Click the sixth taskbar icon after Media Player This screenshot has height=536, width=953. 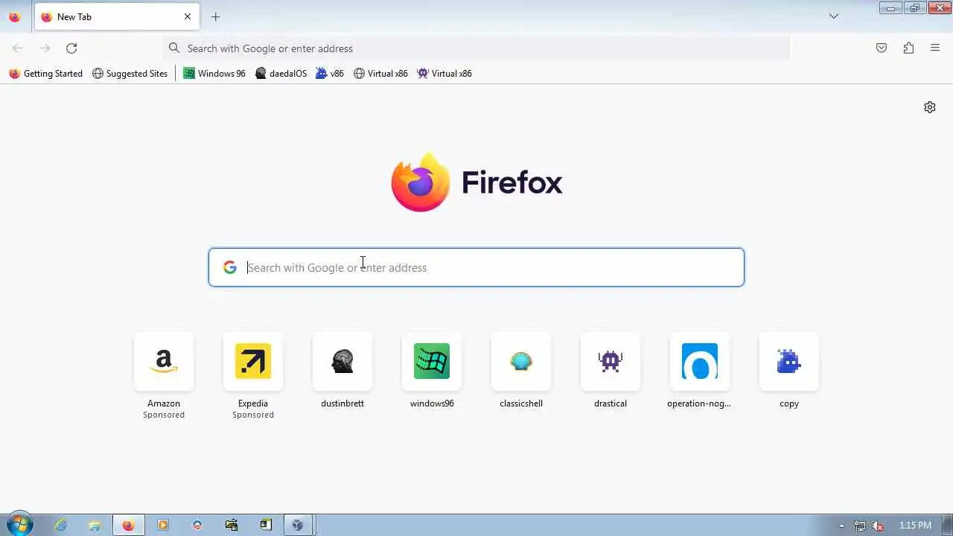click(x=197, y=525)
